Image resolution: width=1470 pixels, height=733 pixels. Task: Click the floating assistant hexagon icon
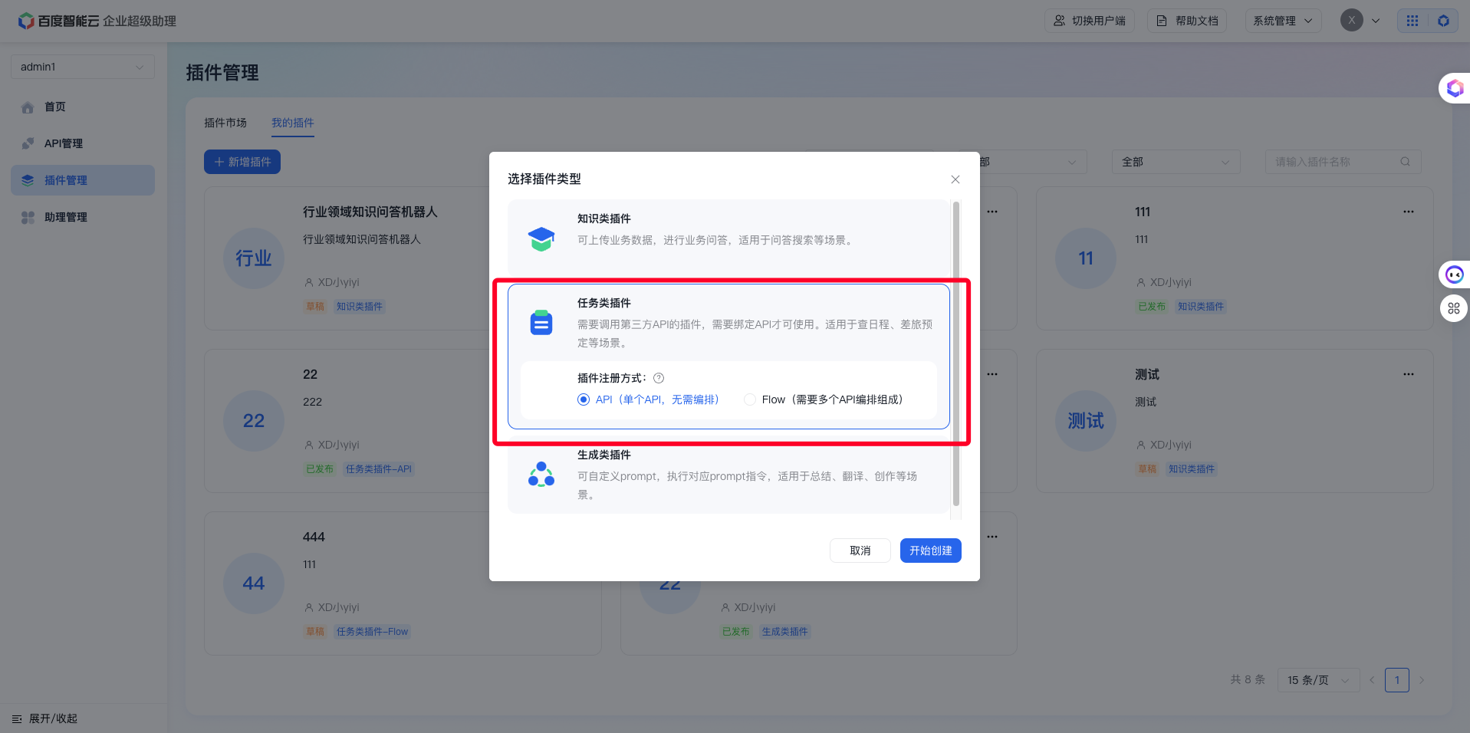(x=1455, y=89)
